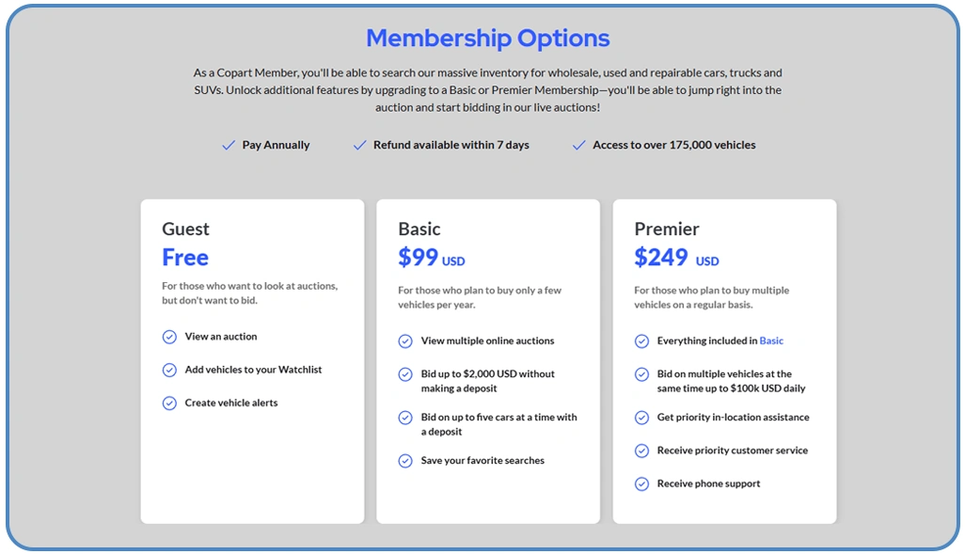This screenshot has height=554, width=965.
Task: Click check icon beside Save your favorite searches
Action: pos(405,461)
